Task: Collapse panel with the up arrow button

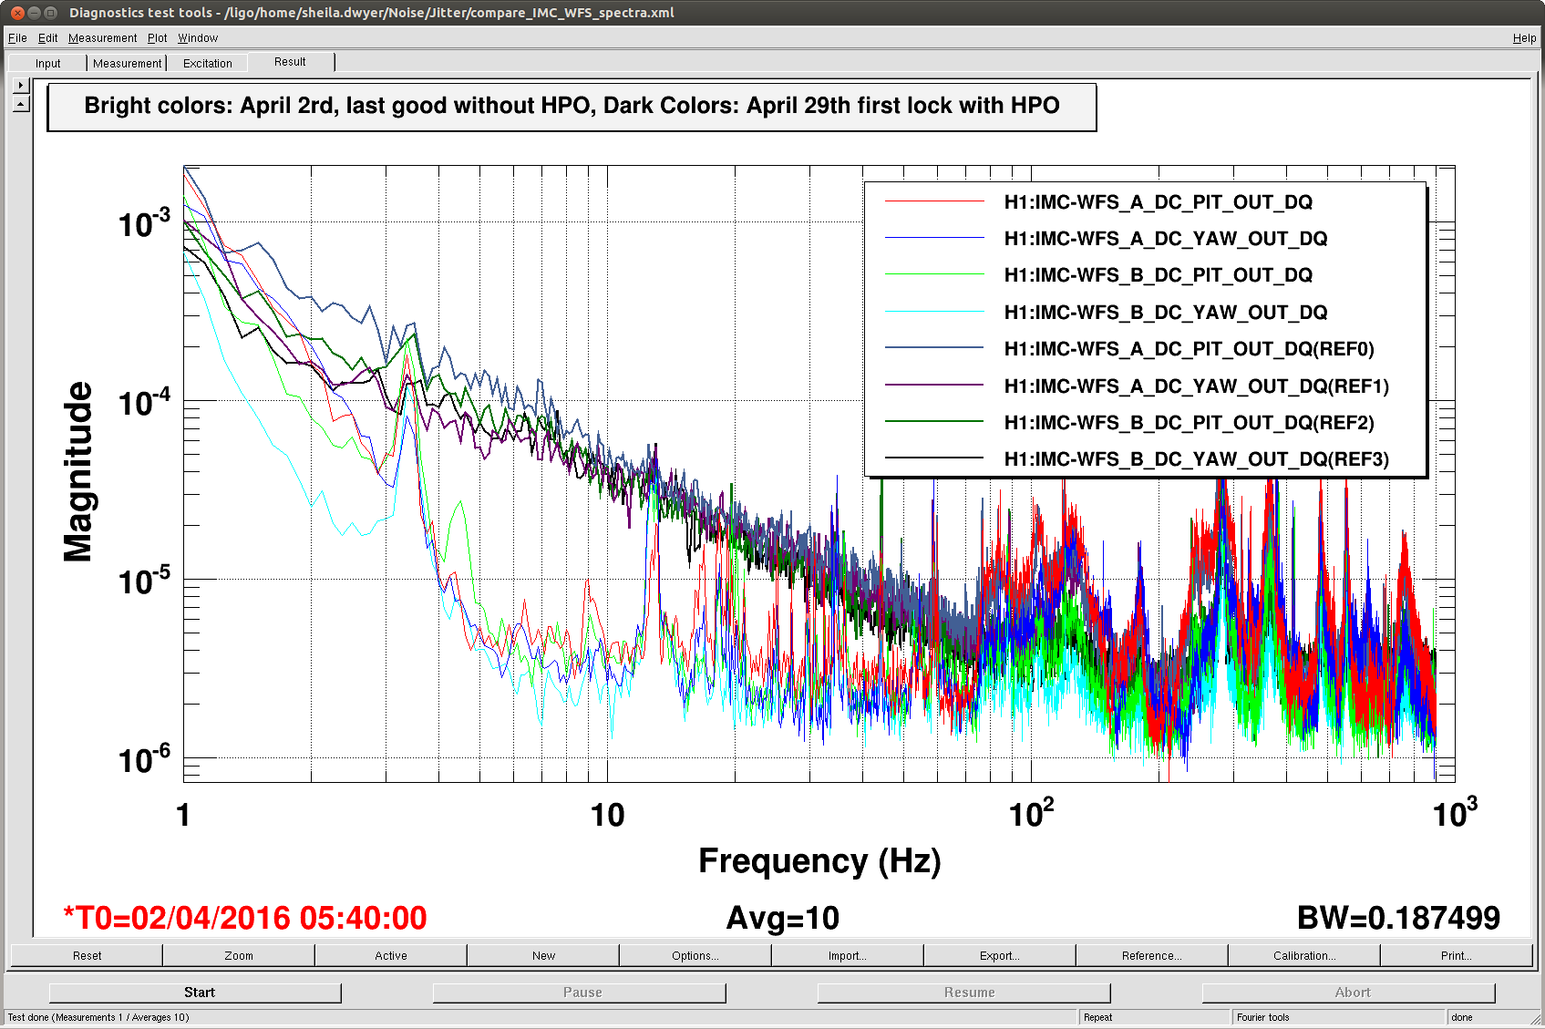Action: click(x=21, y=104)
